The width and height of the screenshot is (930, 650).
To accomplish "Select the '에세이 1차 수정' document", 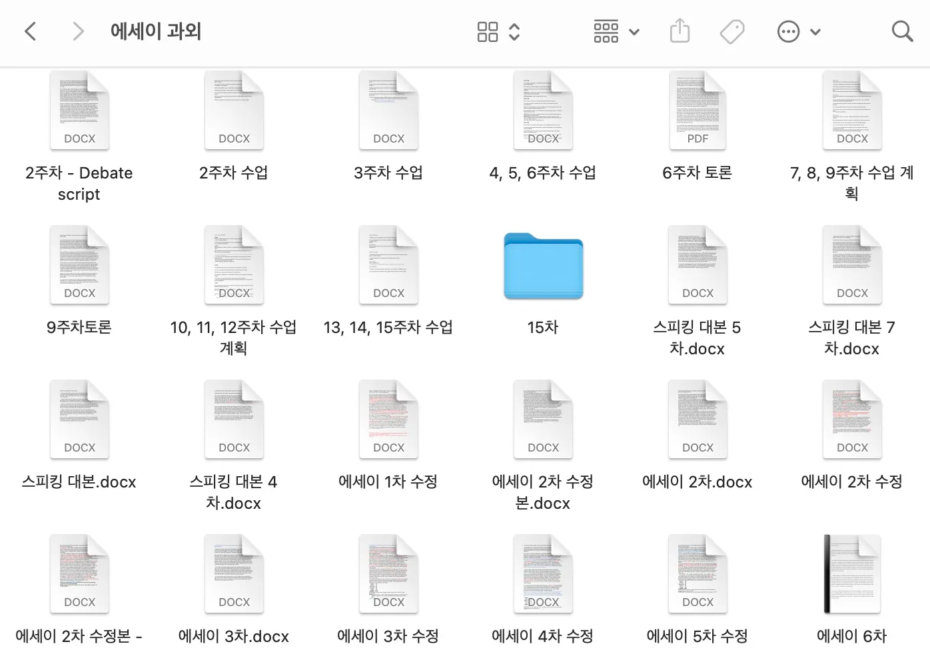I will coord(388,419).
